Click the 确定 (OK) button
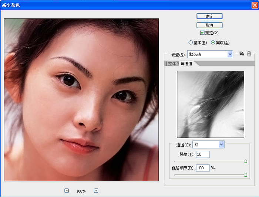Screen dimensions: 259x197 pos(209,16)
